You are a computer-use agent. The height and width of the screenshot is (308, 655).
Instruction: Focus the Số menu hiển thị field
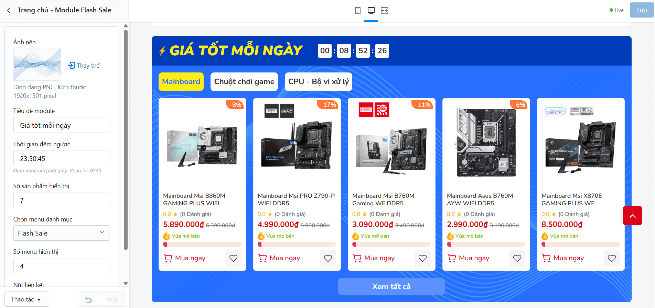point(61,266)
